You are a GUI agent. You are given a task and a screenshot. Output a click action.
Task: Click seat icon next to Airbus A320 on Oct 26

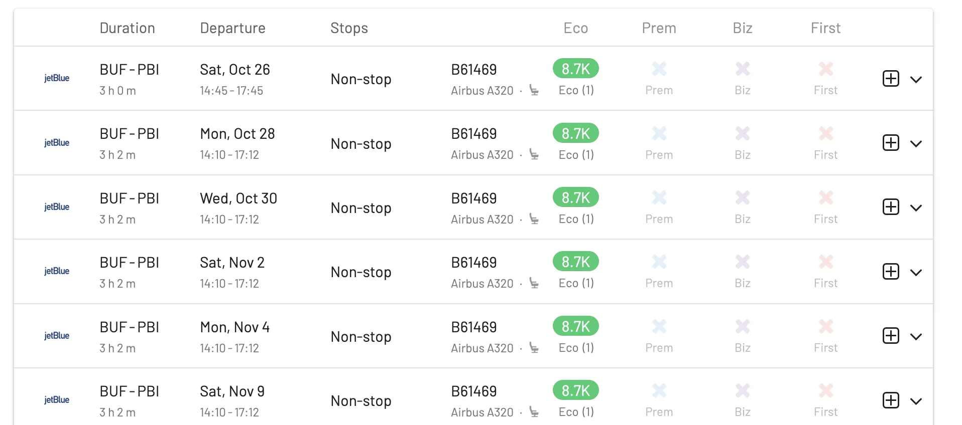tap(534, 90)
